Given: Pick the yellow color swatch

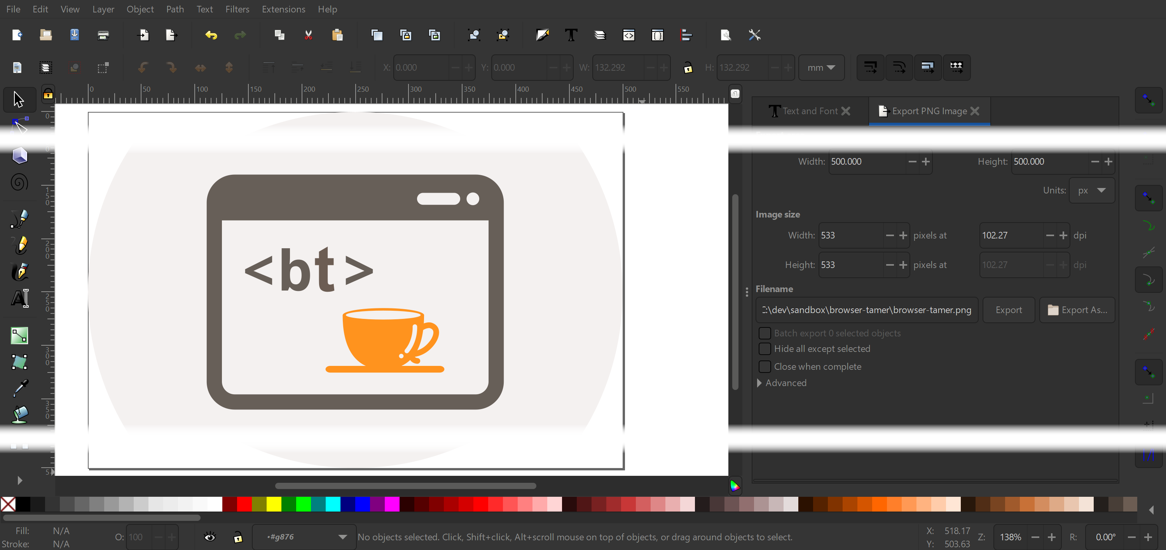Looking at the screenshot, I should tap(274, 504).
